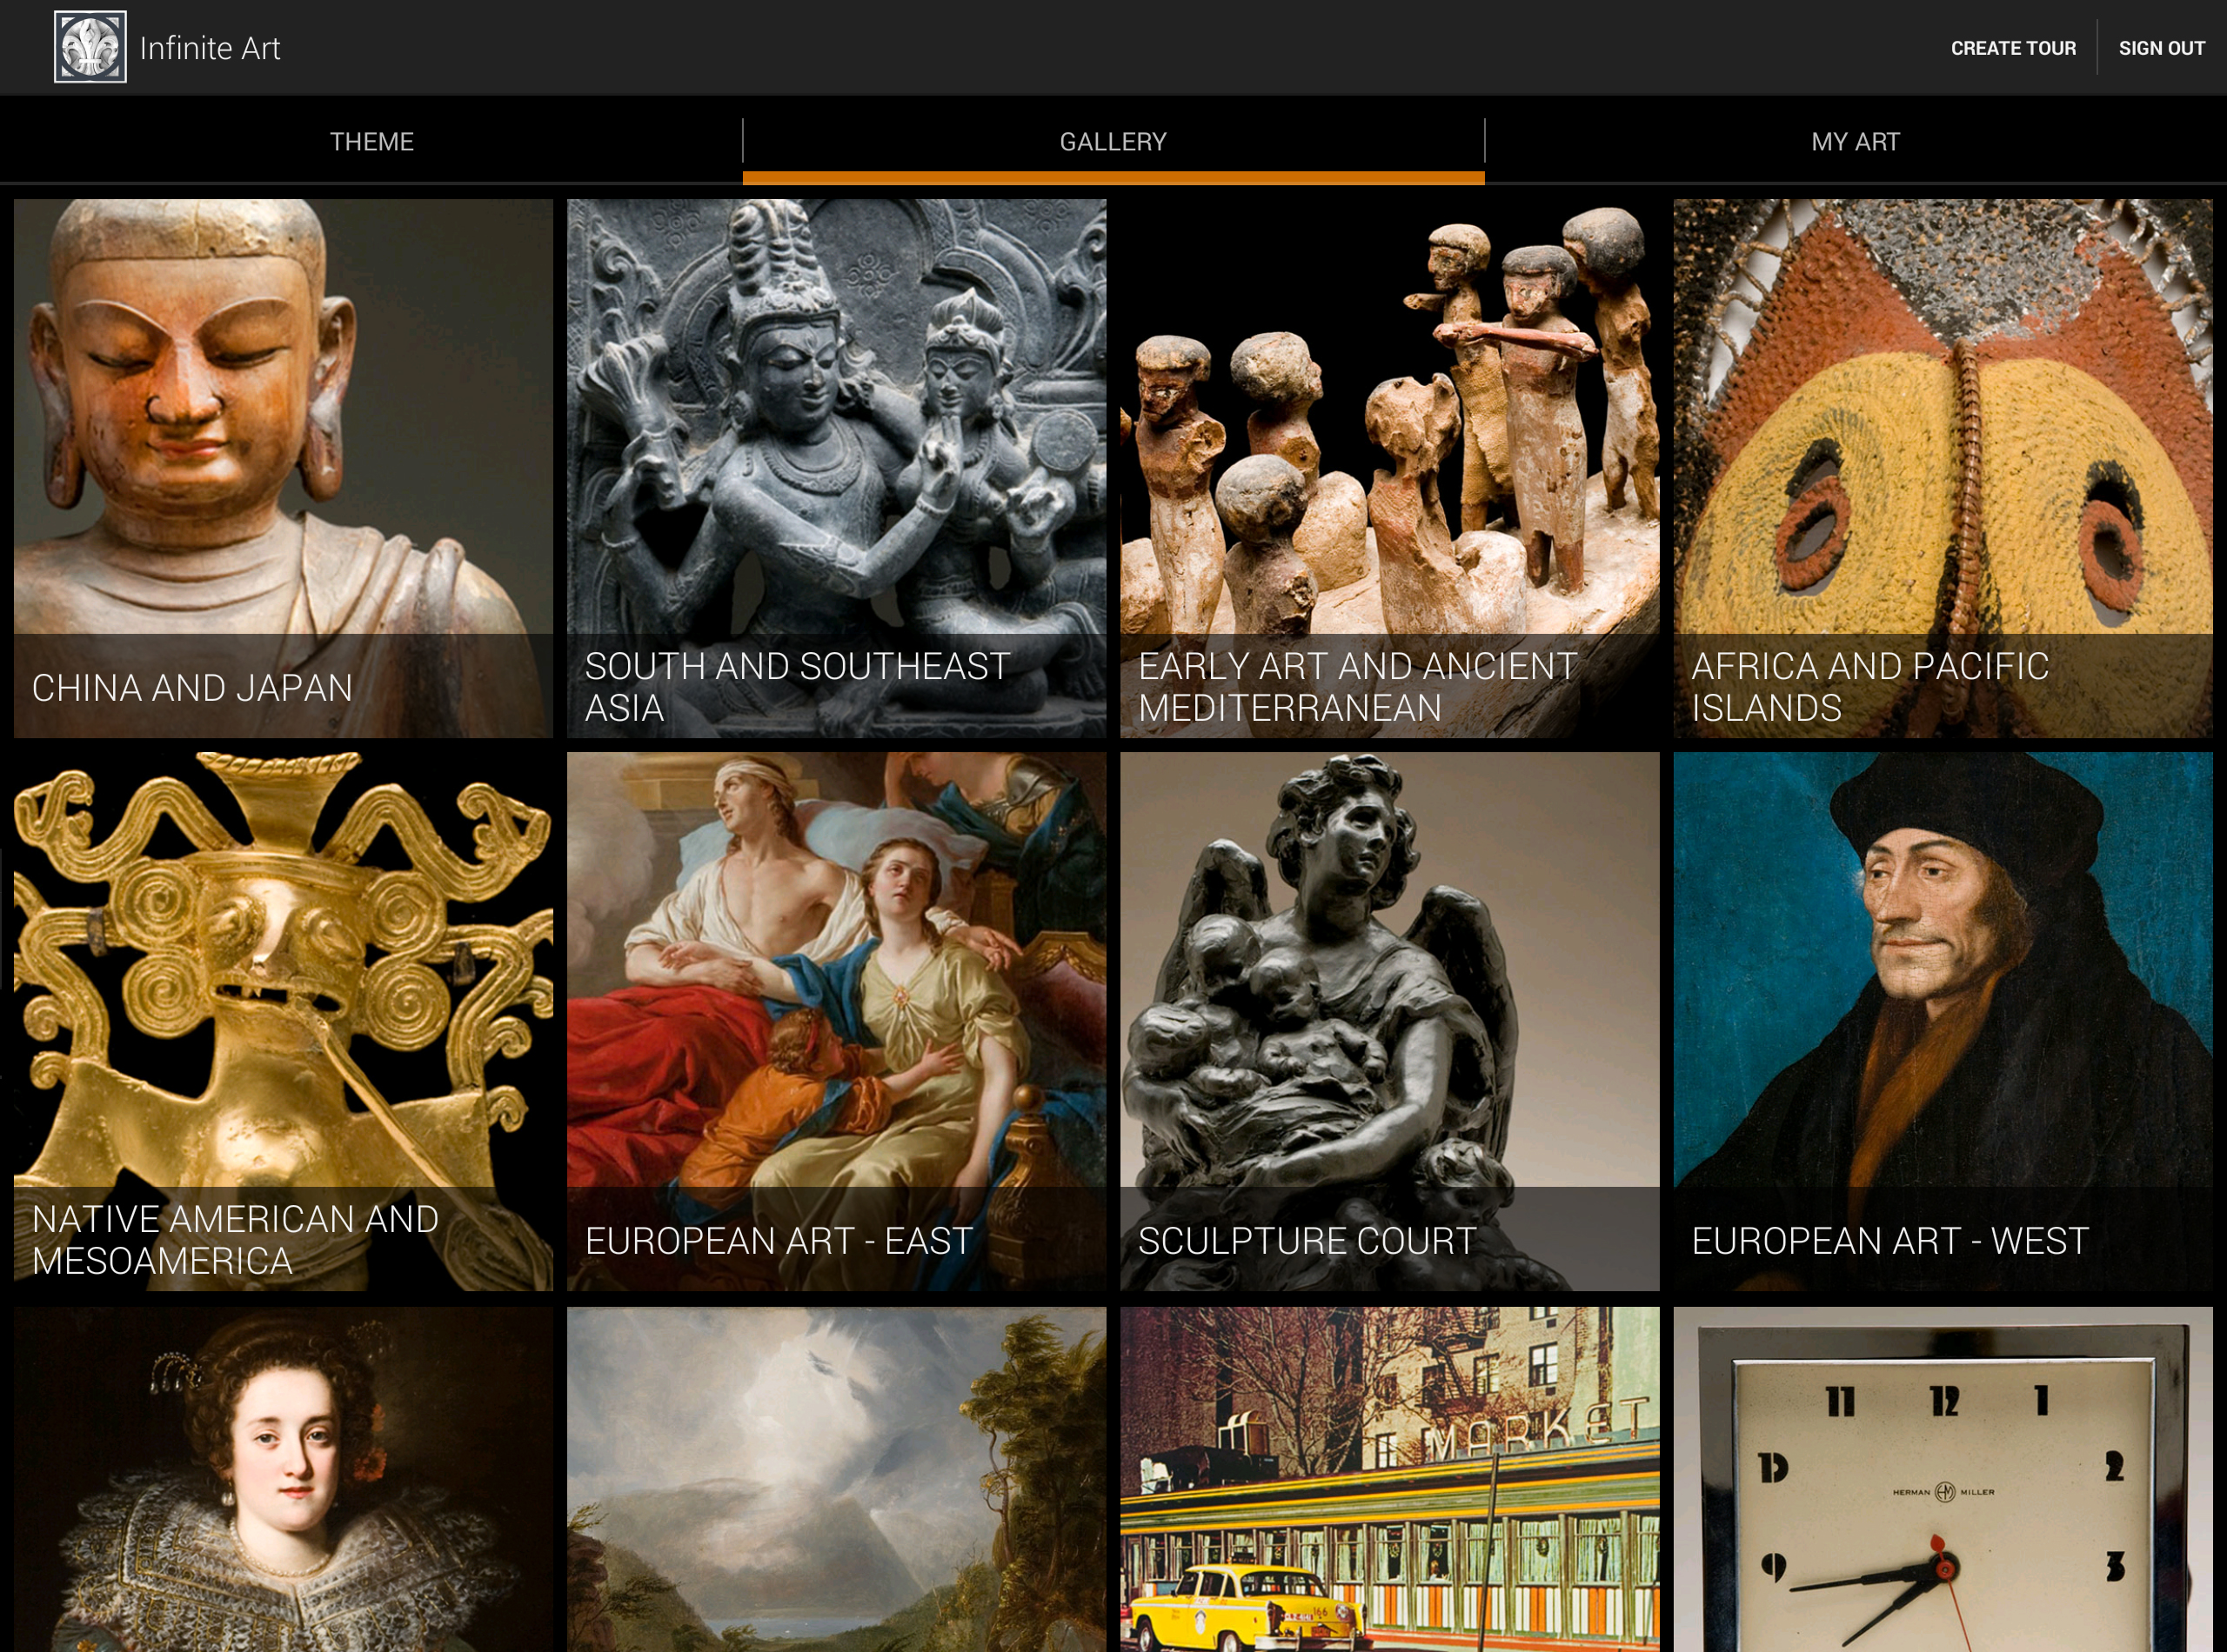The width and height of the screenshot is (2227, 1652).
Task: Select the stormy landscape painting tile
Action: [x=836, y=1480]
